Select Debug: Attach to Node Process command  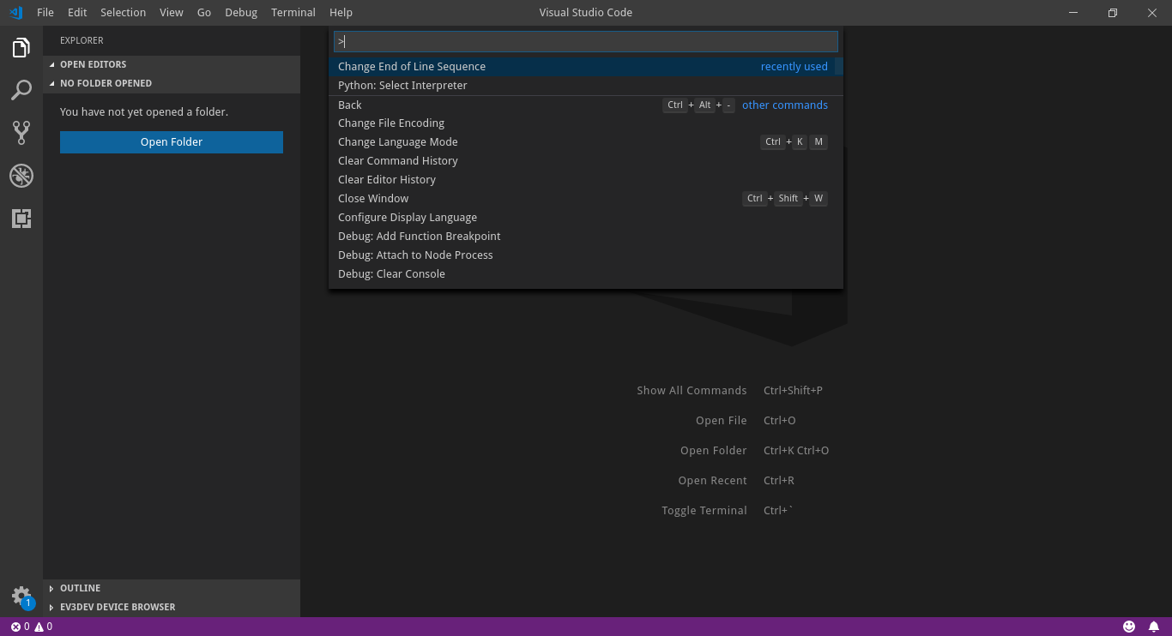pos(586,255)
